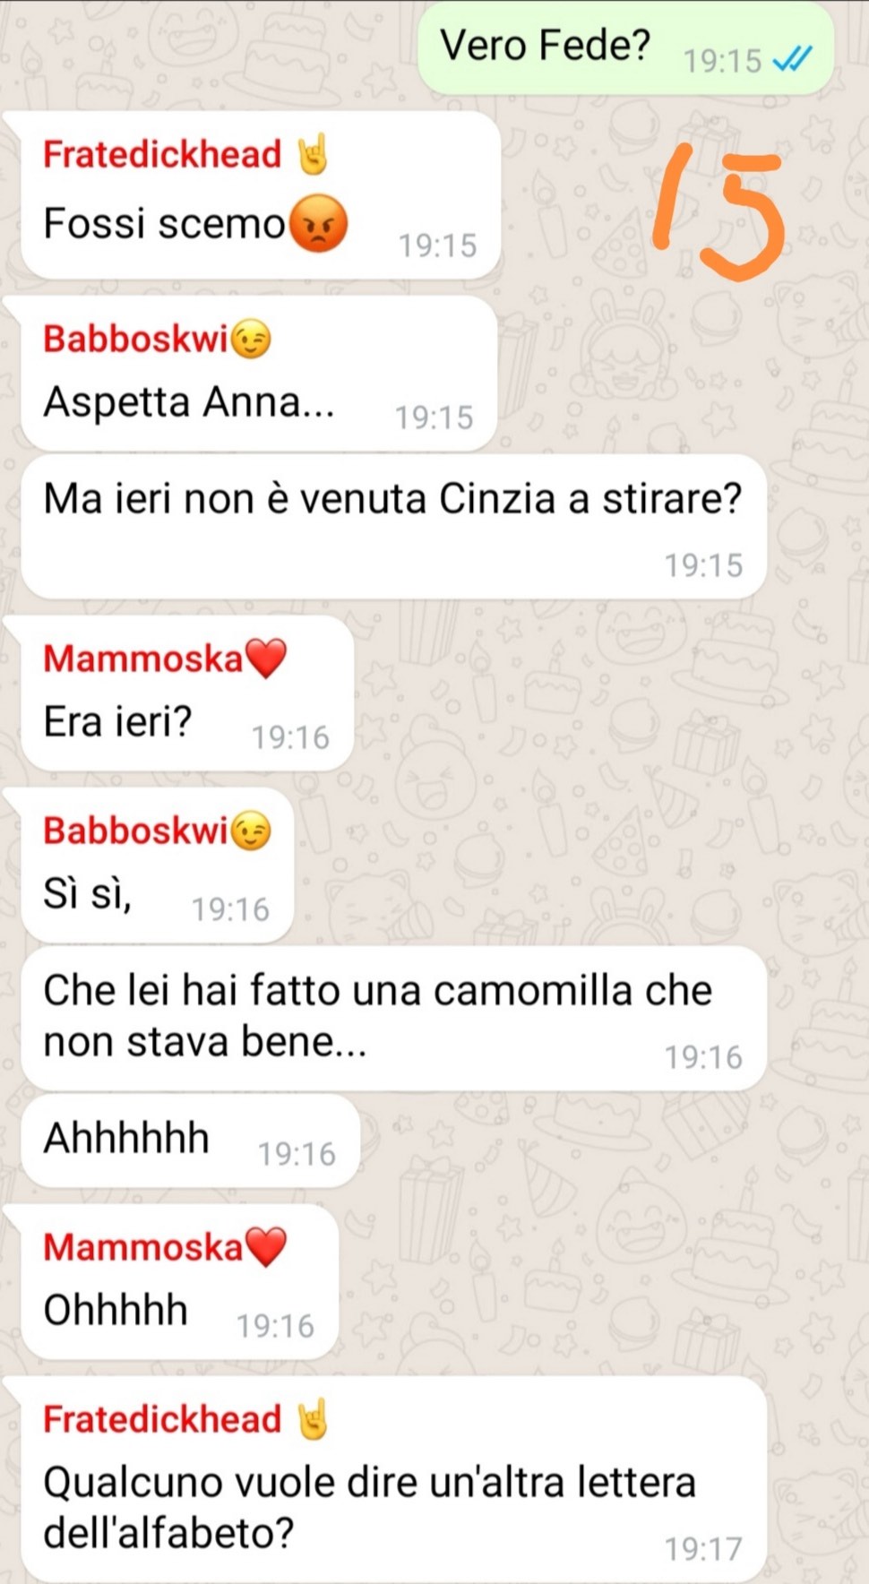Tap the orange handwritten 15 annotation
The width and height of the screenshot is (869, 1584).
point(720,211)
